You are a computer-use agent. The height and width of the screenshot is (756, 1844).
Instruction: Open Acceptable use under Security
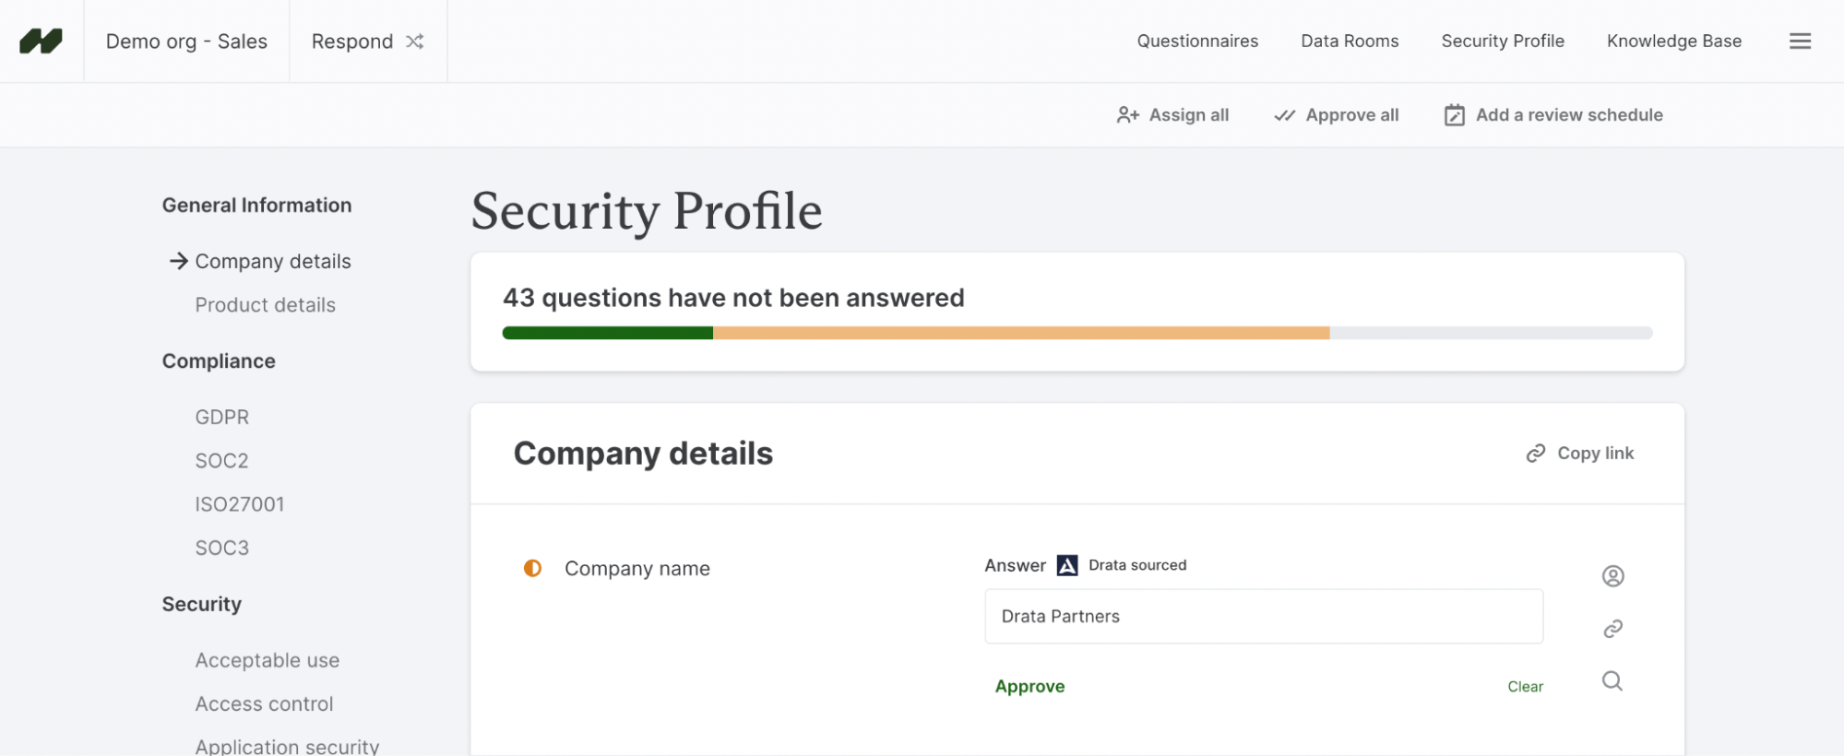[267, 660]
